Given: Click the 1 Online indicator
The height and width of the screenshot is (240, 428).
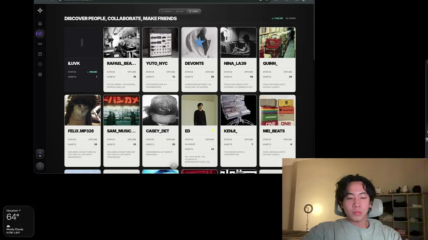Looking at the screenshot, I should (x=277, y=18).
